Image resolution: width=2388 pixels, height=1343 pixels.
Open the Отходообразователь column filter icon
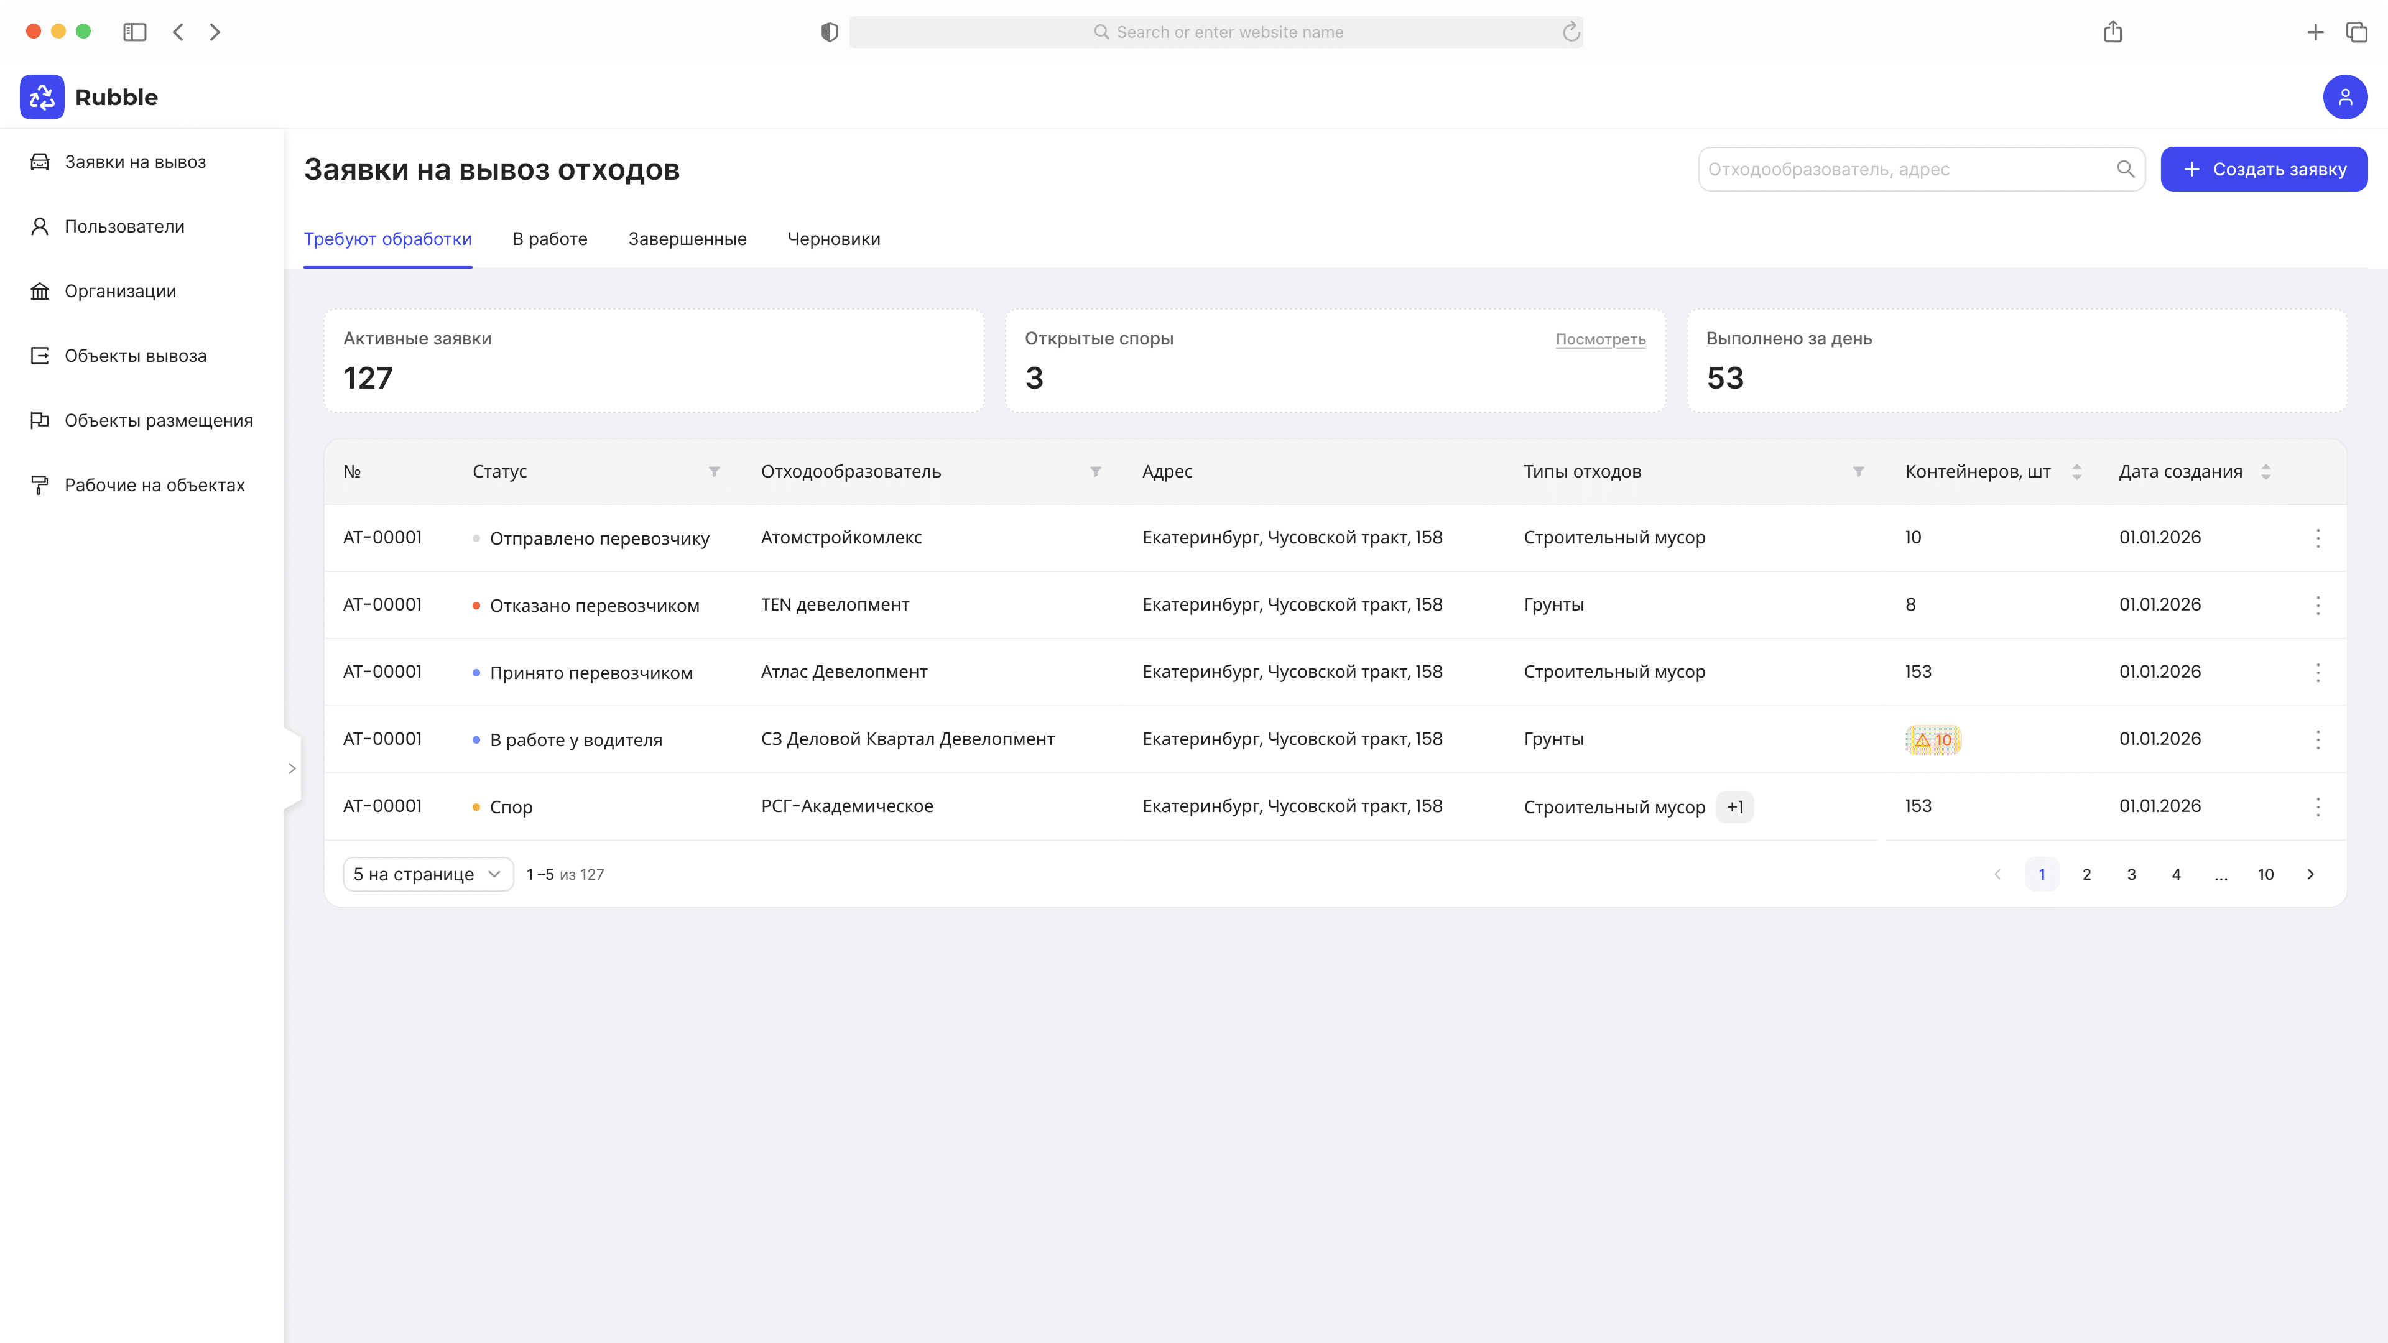1096,472
